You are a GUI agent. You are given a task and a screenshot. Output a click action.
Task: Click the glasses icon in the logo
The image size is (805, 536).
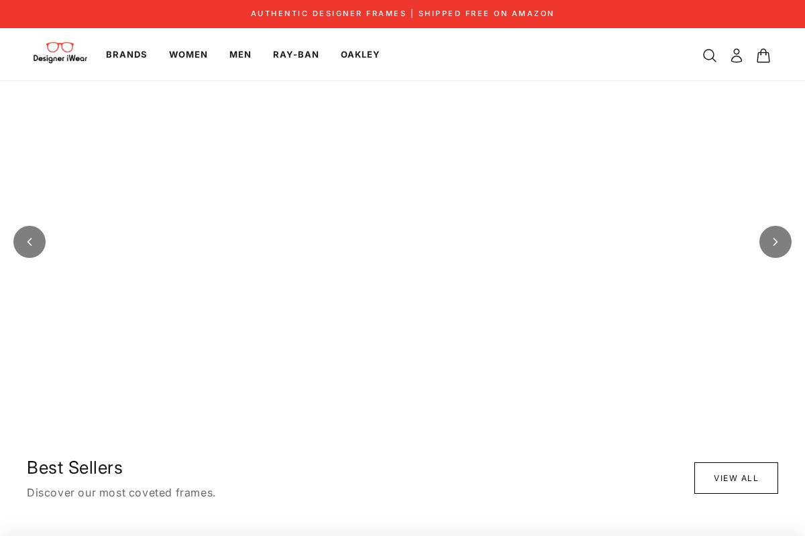[x=60, y=48]
